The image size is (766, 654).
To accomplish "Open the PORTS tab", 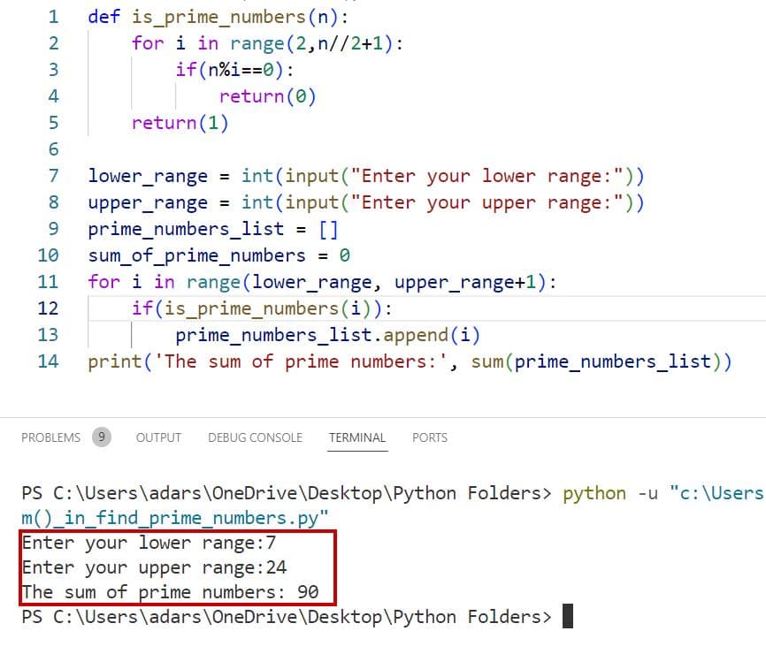I will 429,437.
